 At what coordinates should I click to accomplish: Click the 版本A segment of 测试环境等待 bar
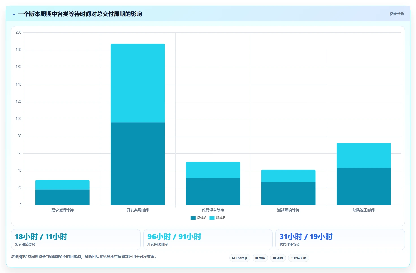pos(288,193)
